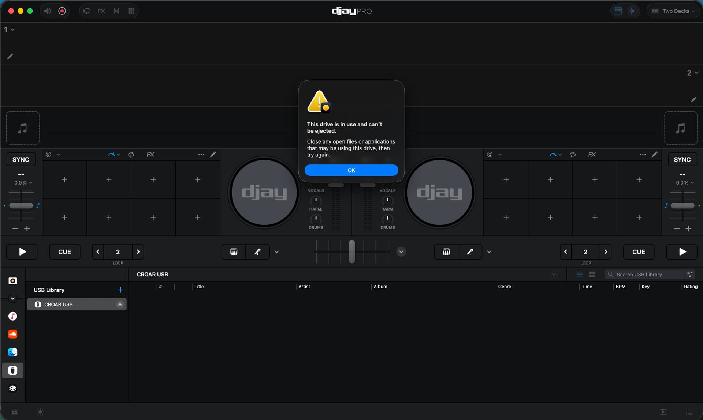The width and height of the screenshot is (703, 420).
Task: Eject the CROAR USB drive
Action: click(120, 304)
